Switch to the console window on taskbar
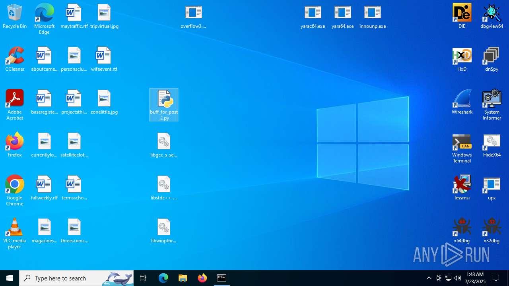Image resolution: width=509 pixels, height=286 pixels. 221,278
